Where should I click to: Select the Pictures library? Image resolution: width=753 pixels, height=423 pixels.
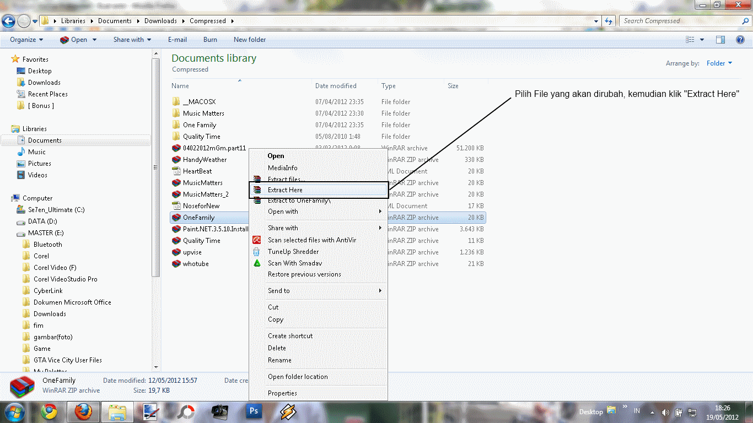pos(40,164)
